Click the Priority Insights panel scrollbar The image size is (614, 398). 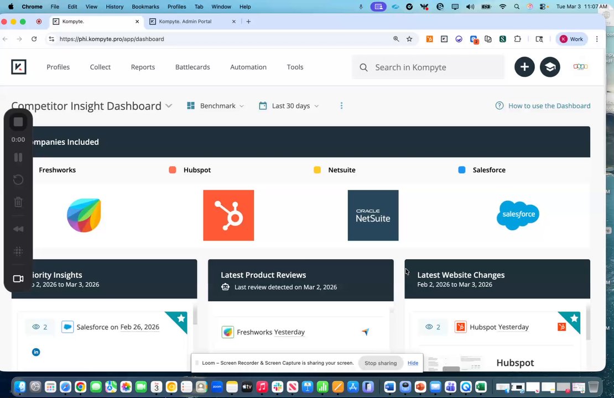195,316
